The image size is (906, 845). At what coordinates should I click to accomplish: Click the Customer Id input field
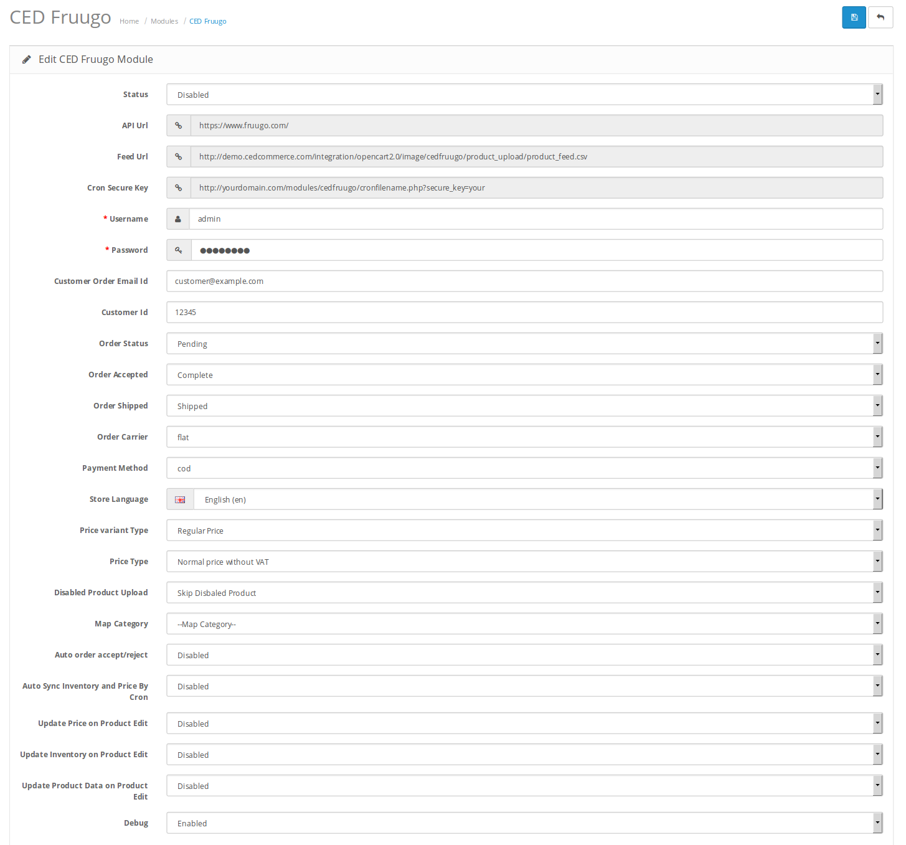point(524,312)
